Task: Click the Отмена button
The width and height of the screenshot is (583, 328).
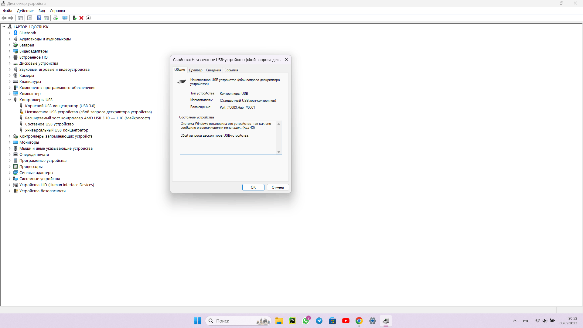Action: (278, 187)
